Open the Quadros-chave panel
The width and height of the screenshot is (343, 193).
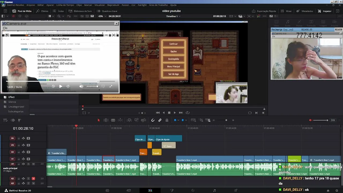coord(107,11)
